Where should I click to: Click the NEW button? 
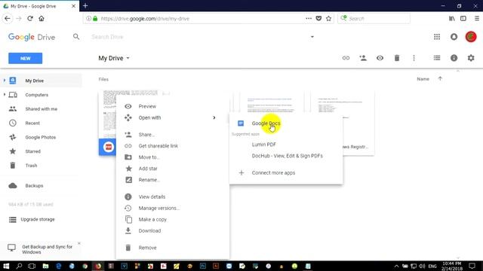[25, 59]
